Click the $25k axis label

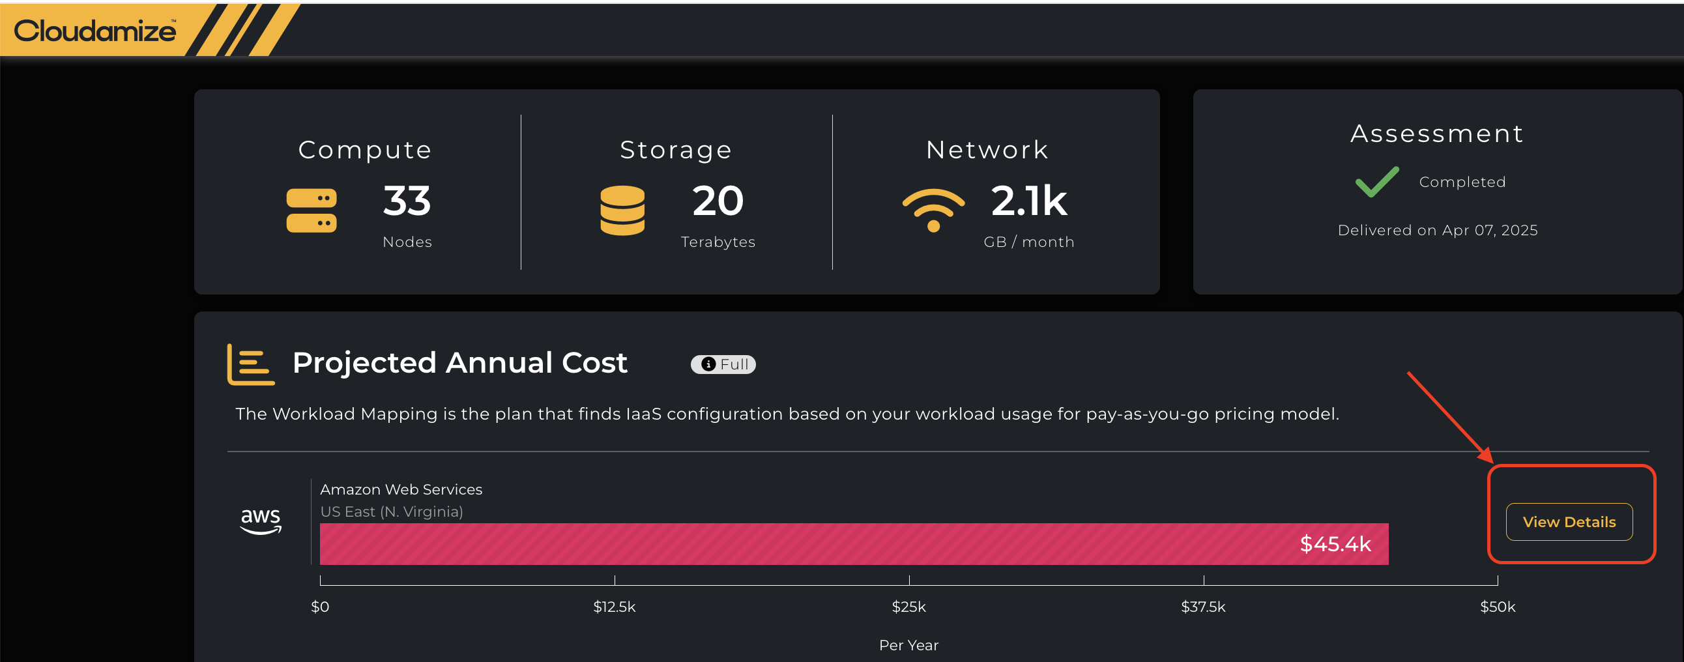[x=908, y=607]
